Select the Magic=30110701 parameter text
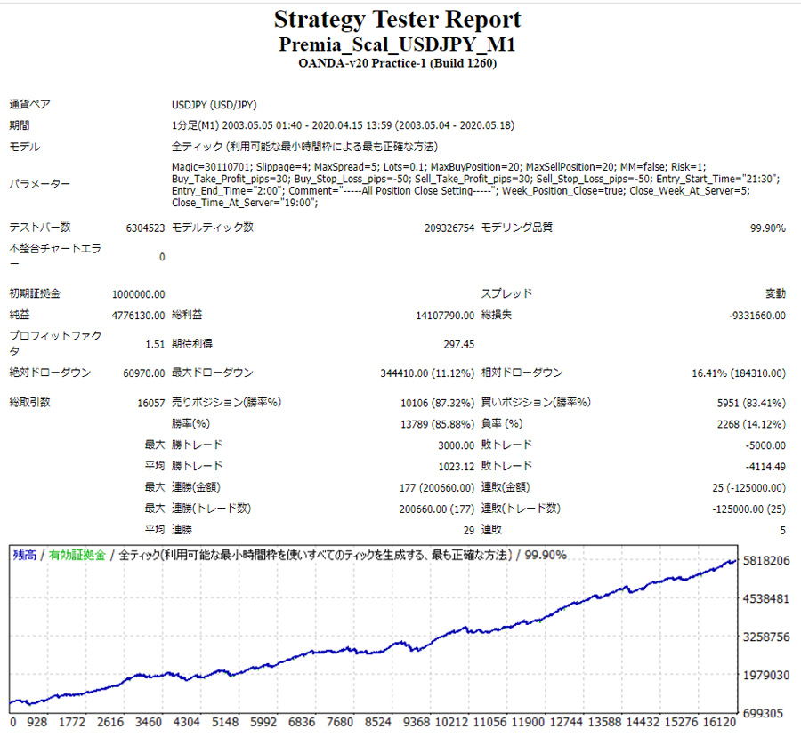 coord(475,185)
